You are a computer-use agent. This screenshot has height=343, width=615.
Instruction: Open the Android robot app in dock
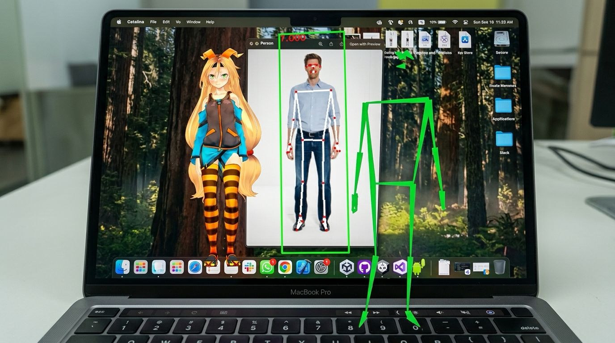tap(418, 267)
